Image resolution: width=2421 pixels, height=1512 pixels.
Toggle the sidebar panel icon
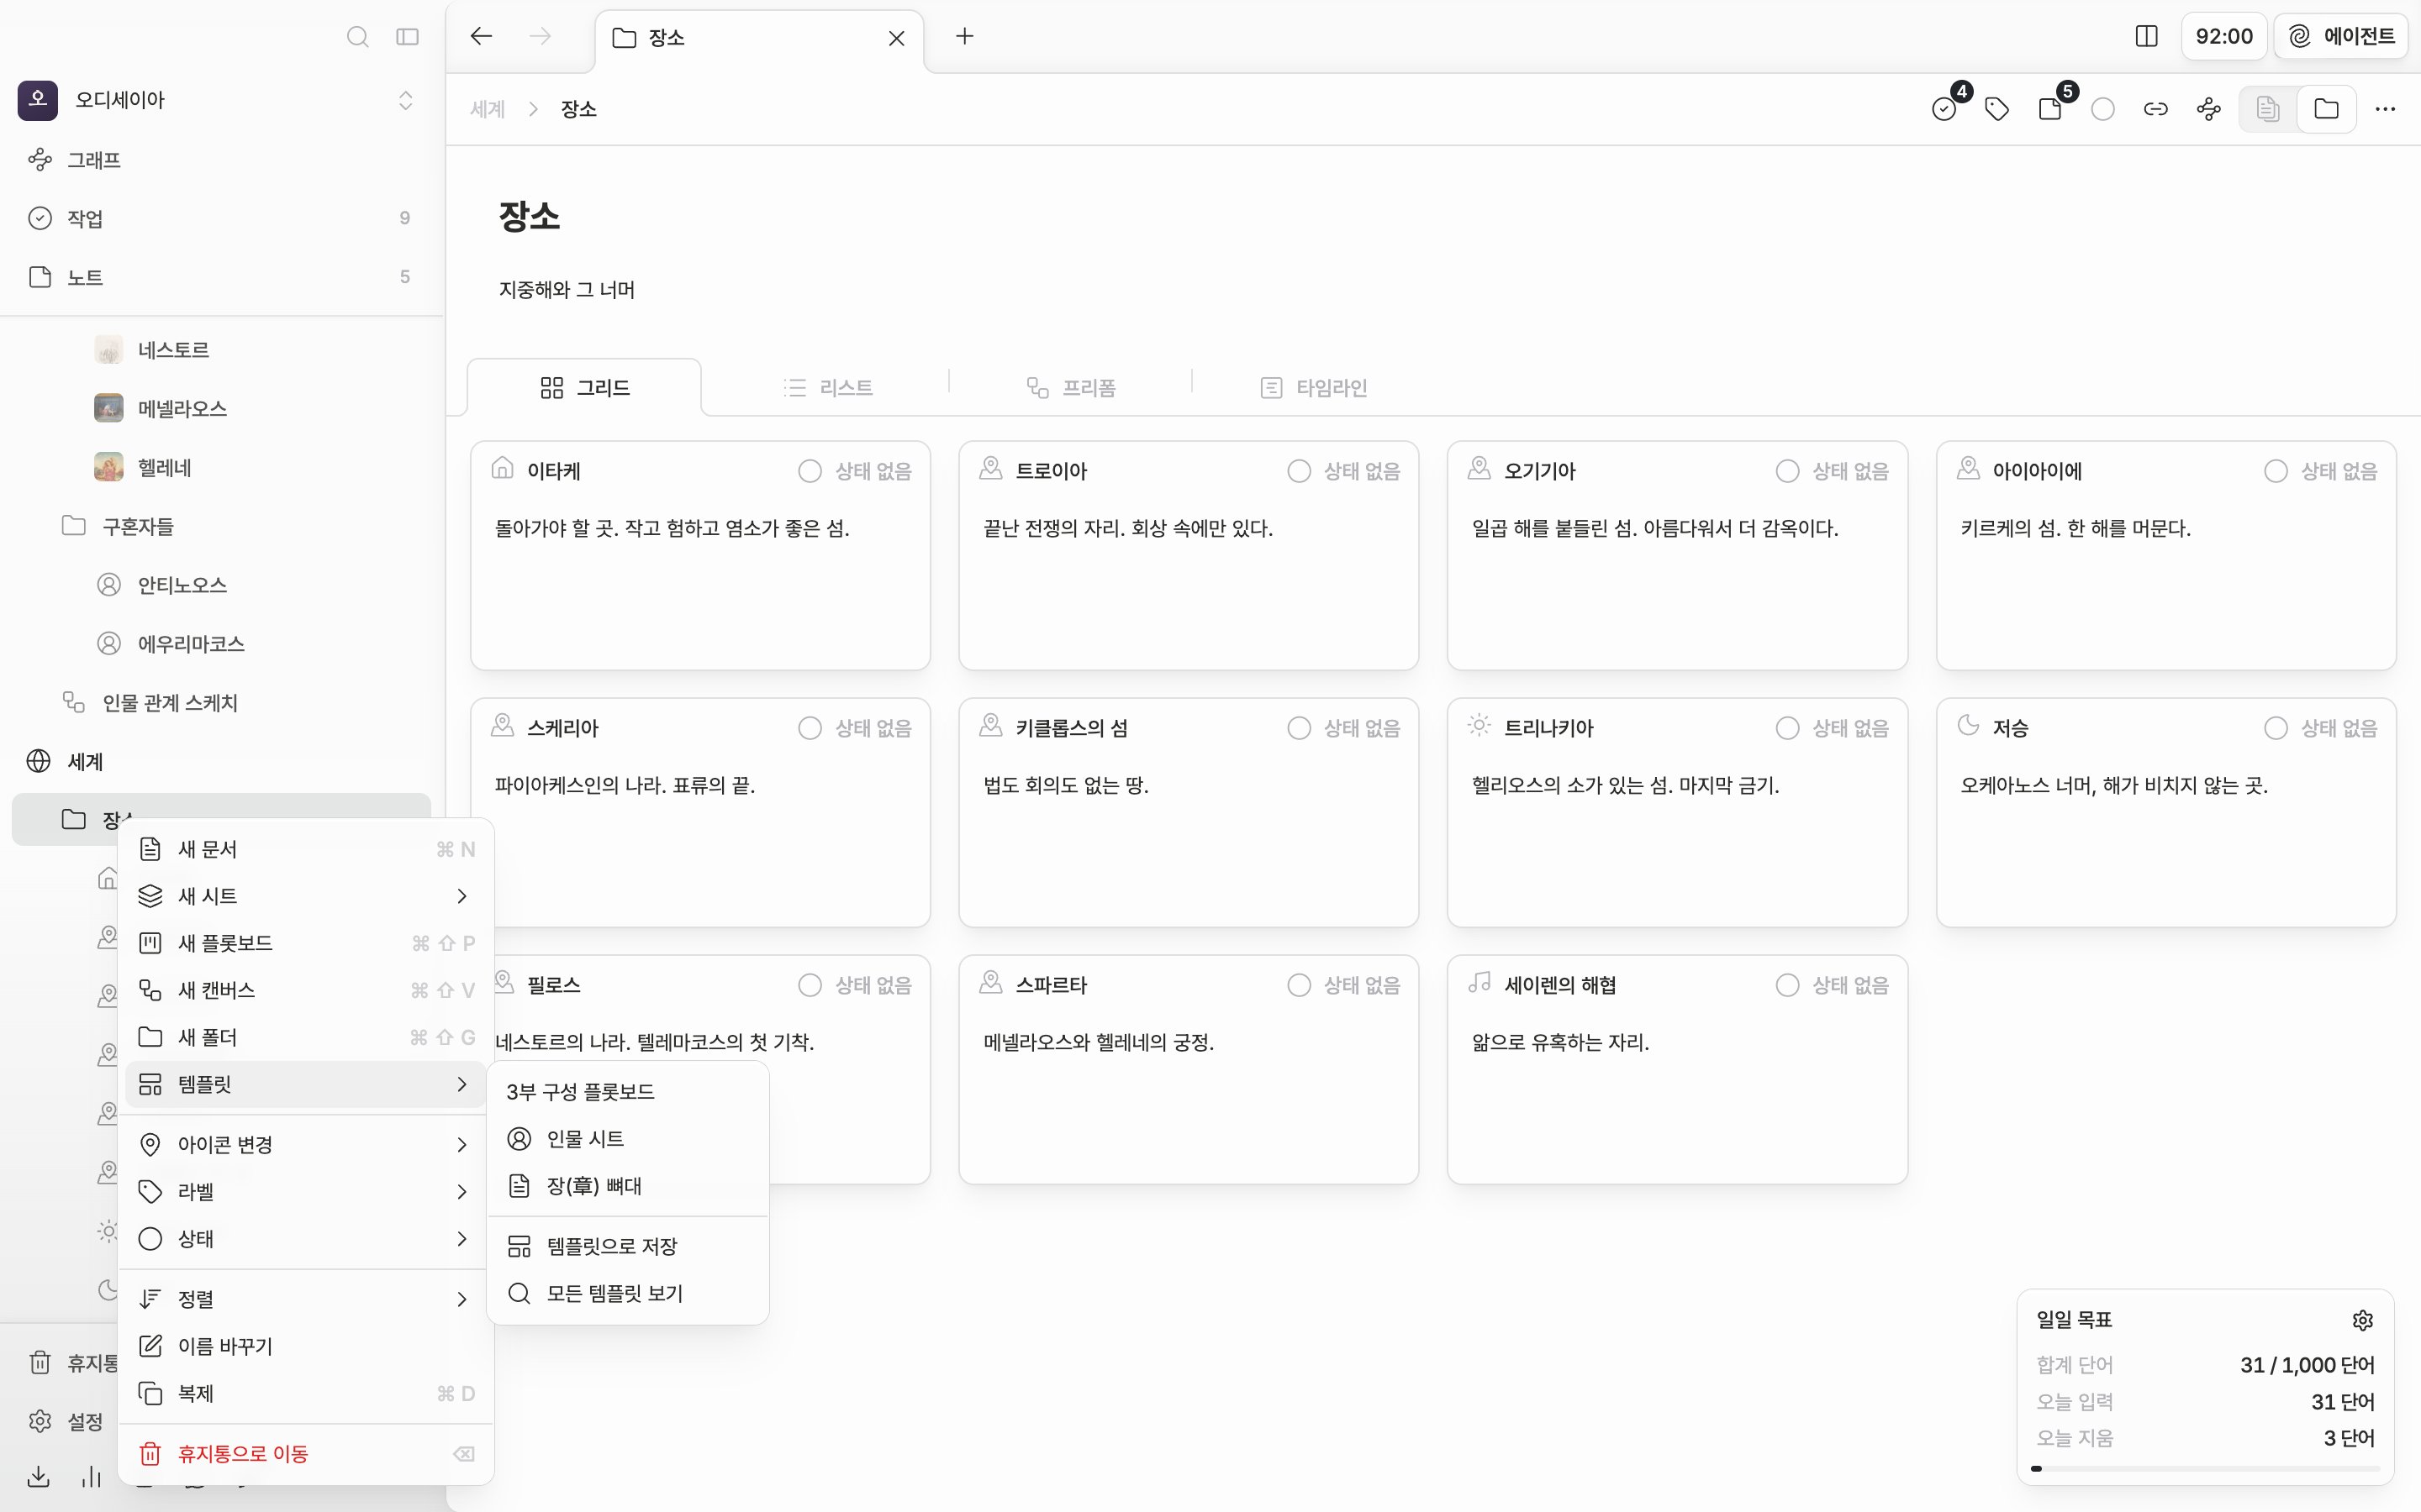pos(407,37)
